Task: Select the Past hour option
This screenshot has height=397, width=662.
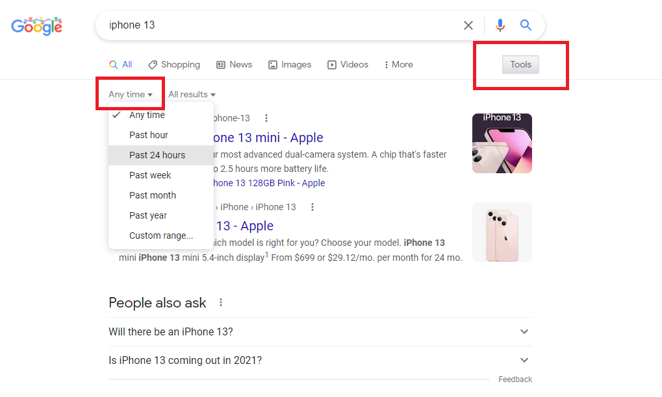Action: click(x=161, y=136)
